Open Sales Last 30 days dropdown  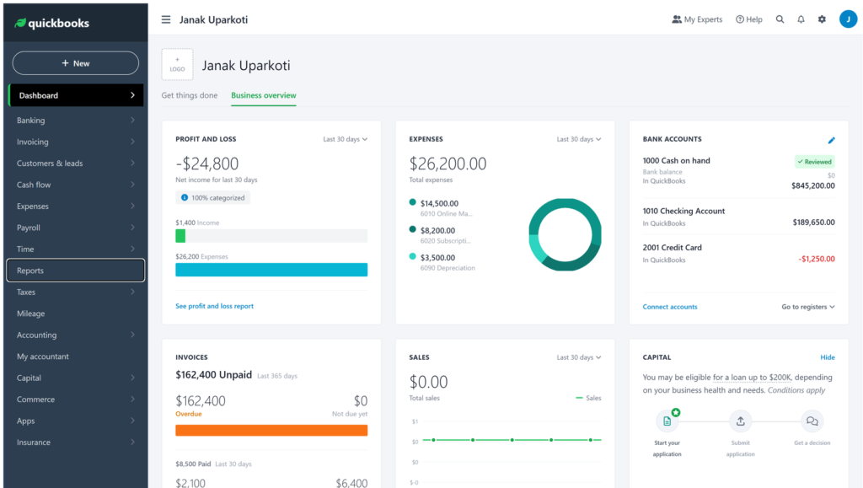coord(578,357)
